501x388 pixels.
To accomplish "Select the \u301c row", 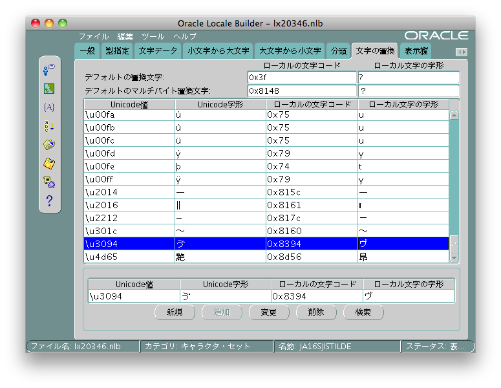I will pyautogui.click(x=266, y=231).
